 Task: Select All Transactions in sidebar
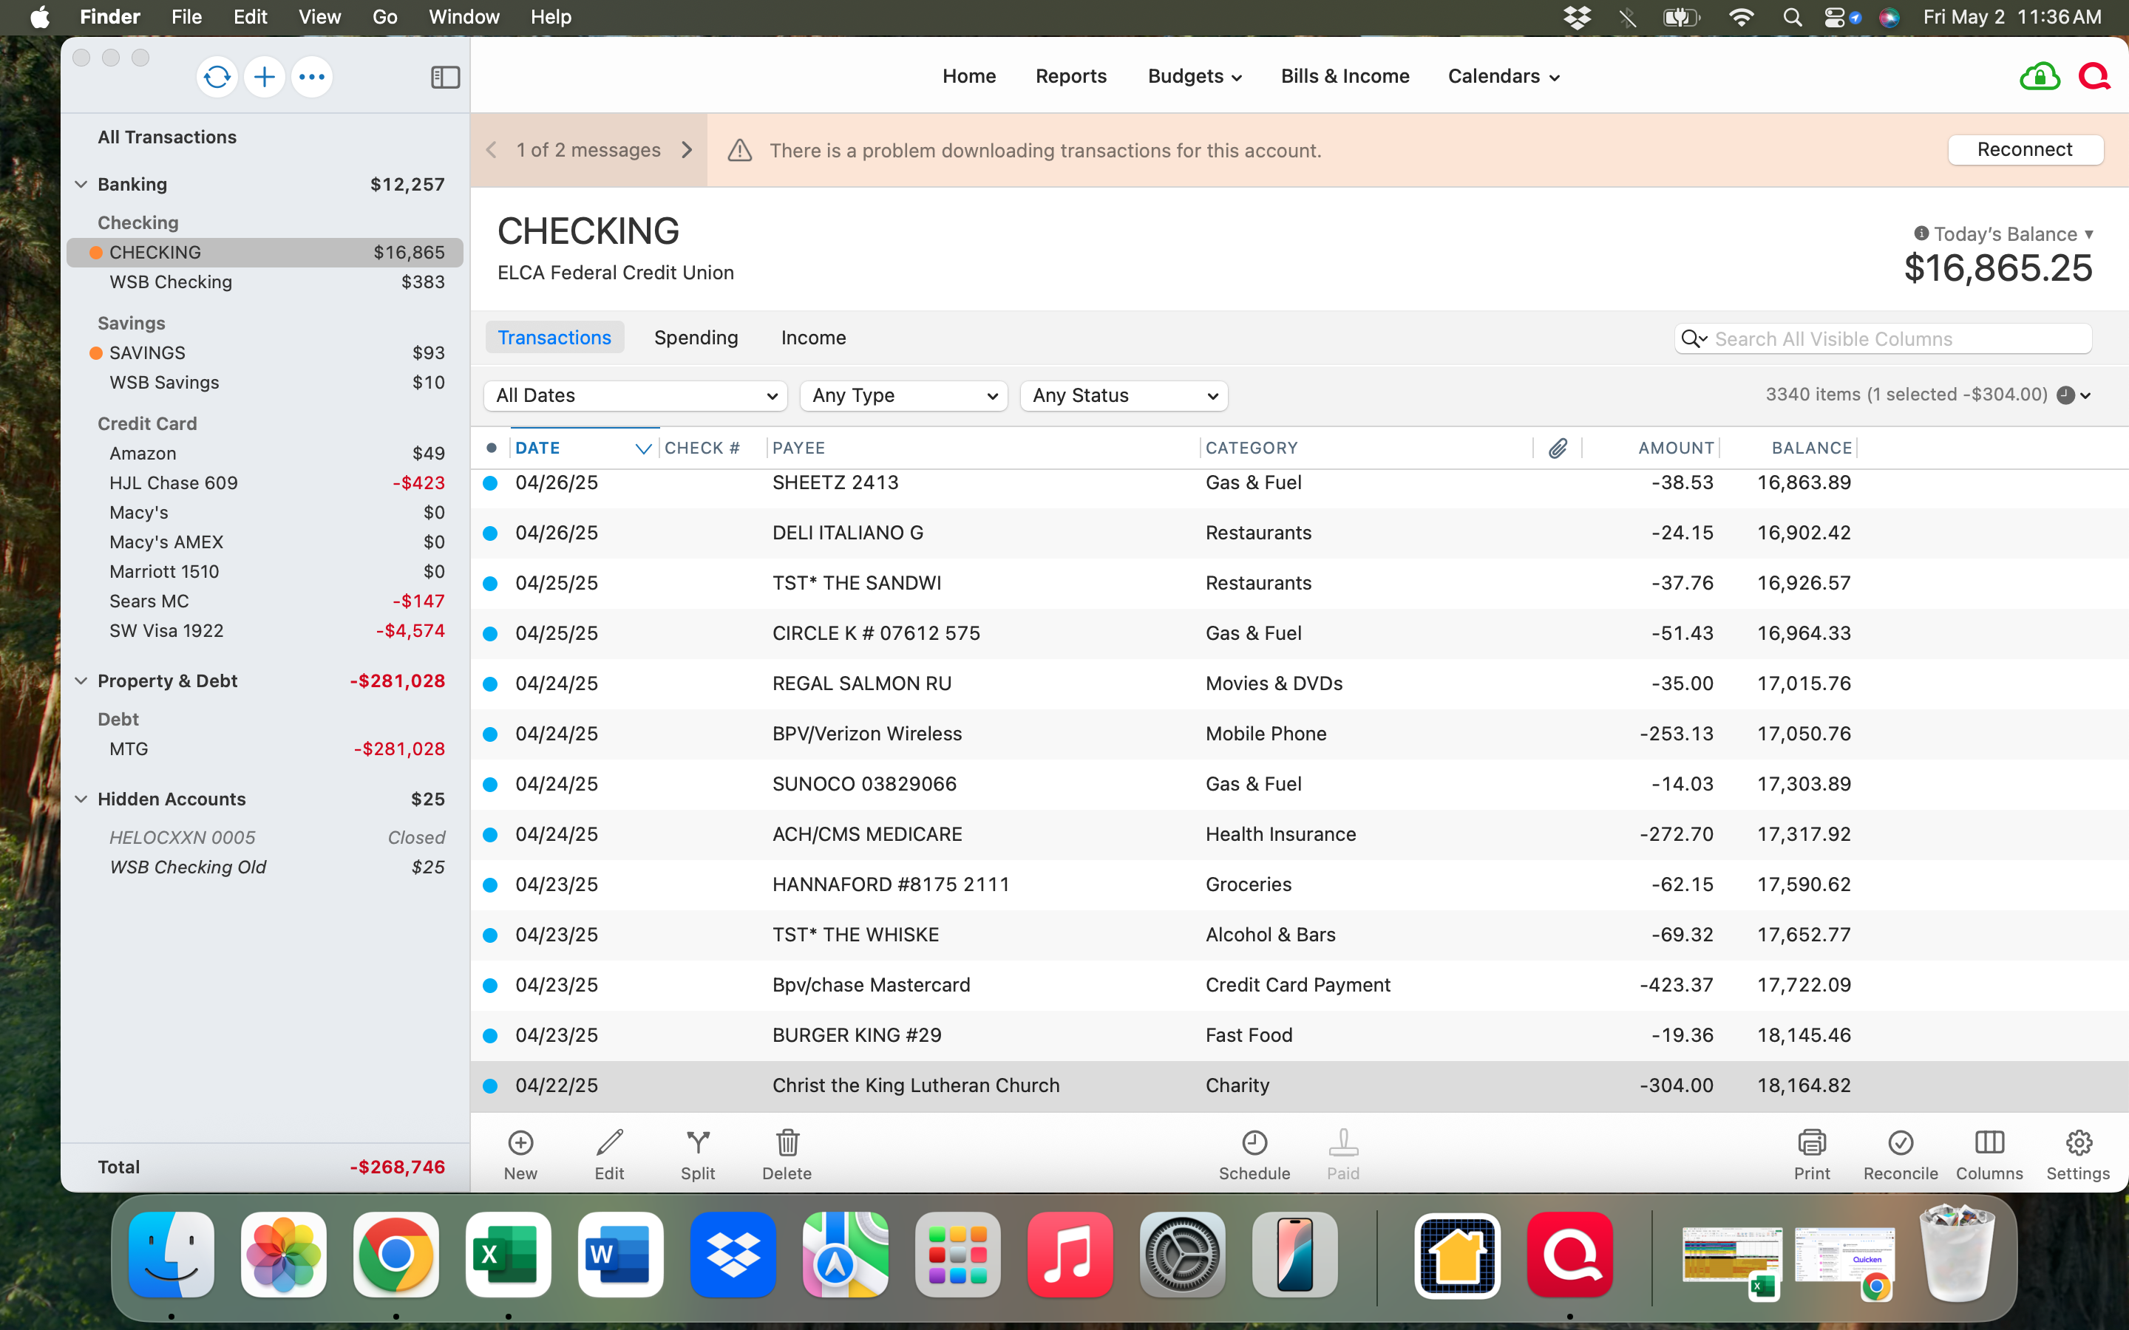pyautogui.click(x=167, y=137)
